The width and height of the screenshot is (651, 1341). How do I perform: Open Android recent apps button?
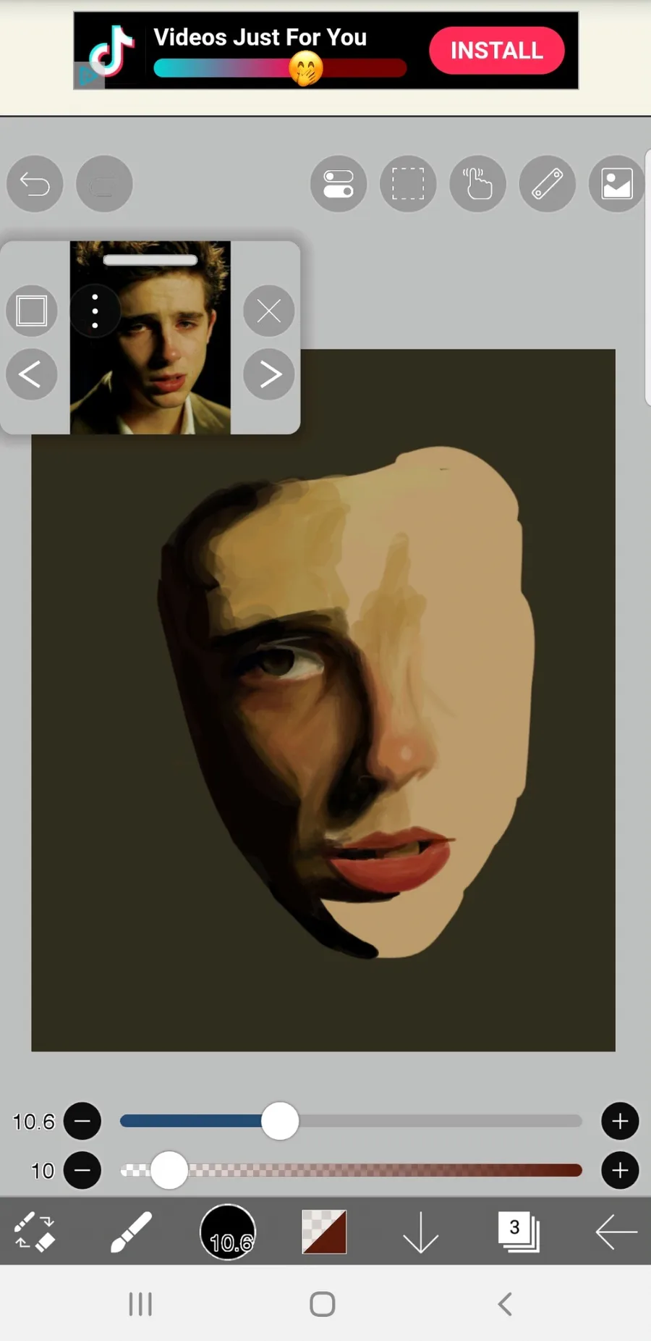click(140, 1305)
